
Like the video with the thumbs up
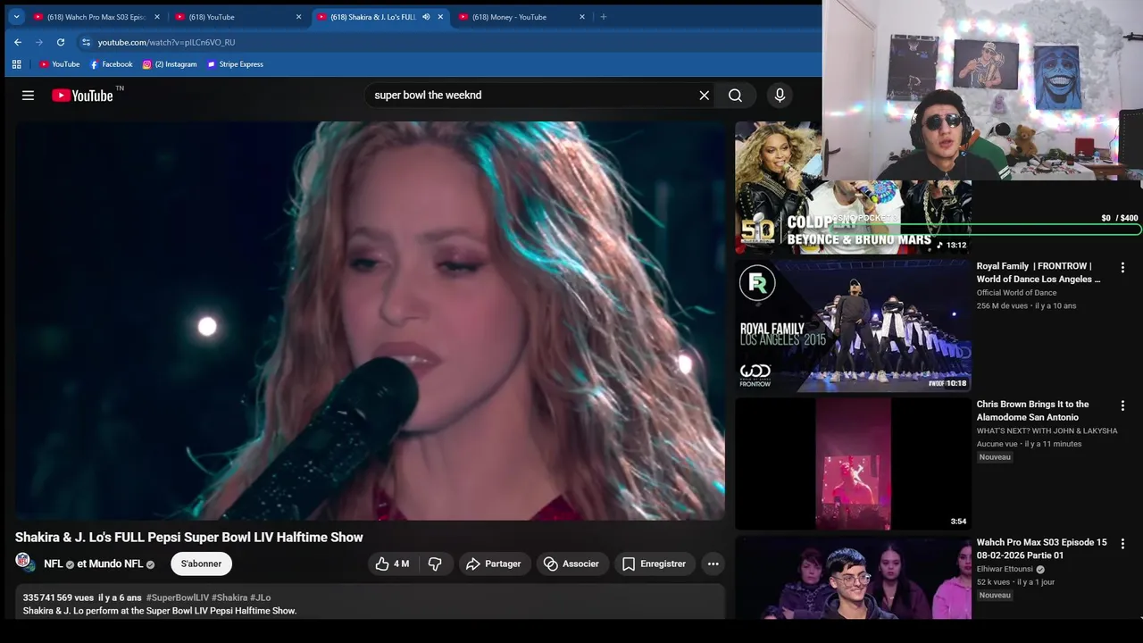(392, 564)
